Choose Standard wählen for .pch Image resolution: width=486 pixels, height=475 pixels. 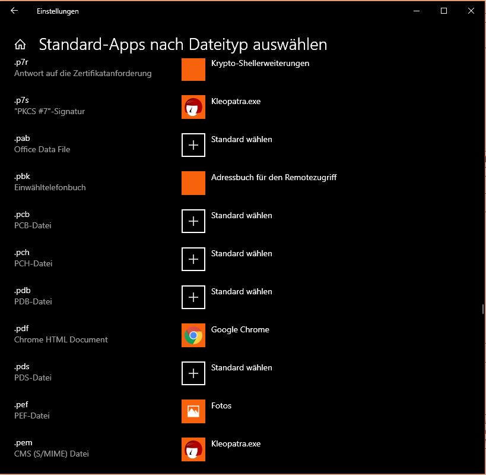[242, 253]
